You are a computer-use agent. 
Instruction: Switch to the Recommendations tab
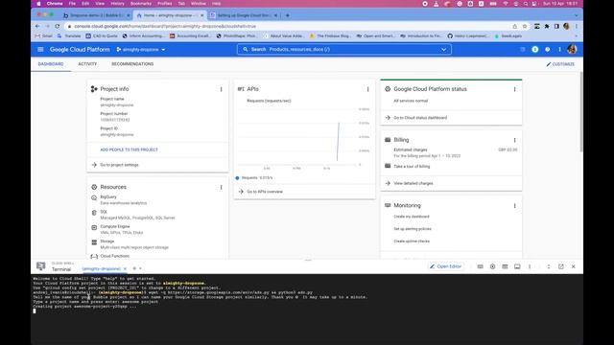pyautogui.click(x=132, y=64)
